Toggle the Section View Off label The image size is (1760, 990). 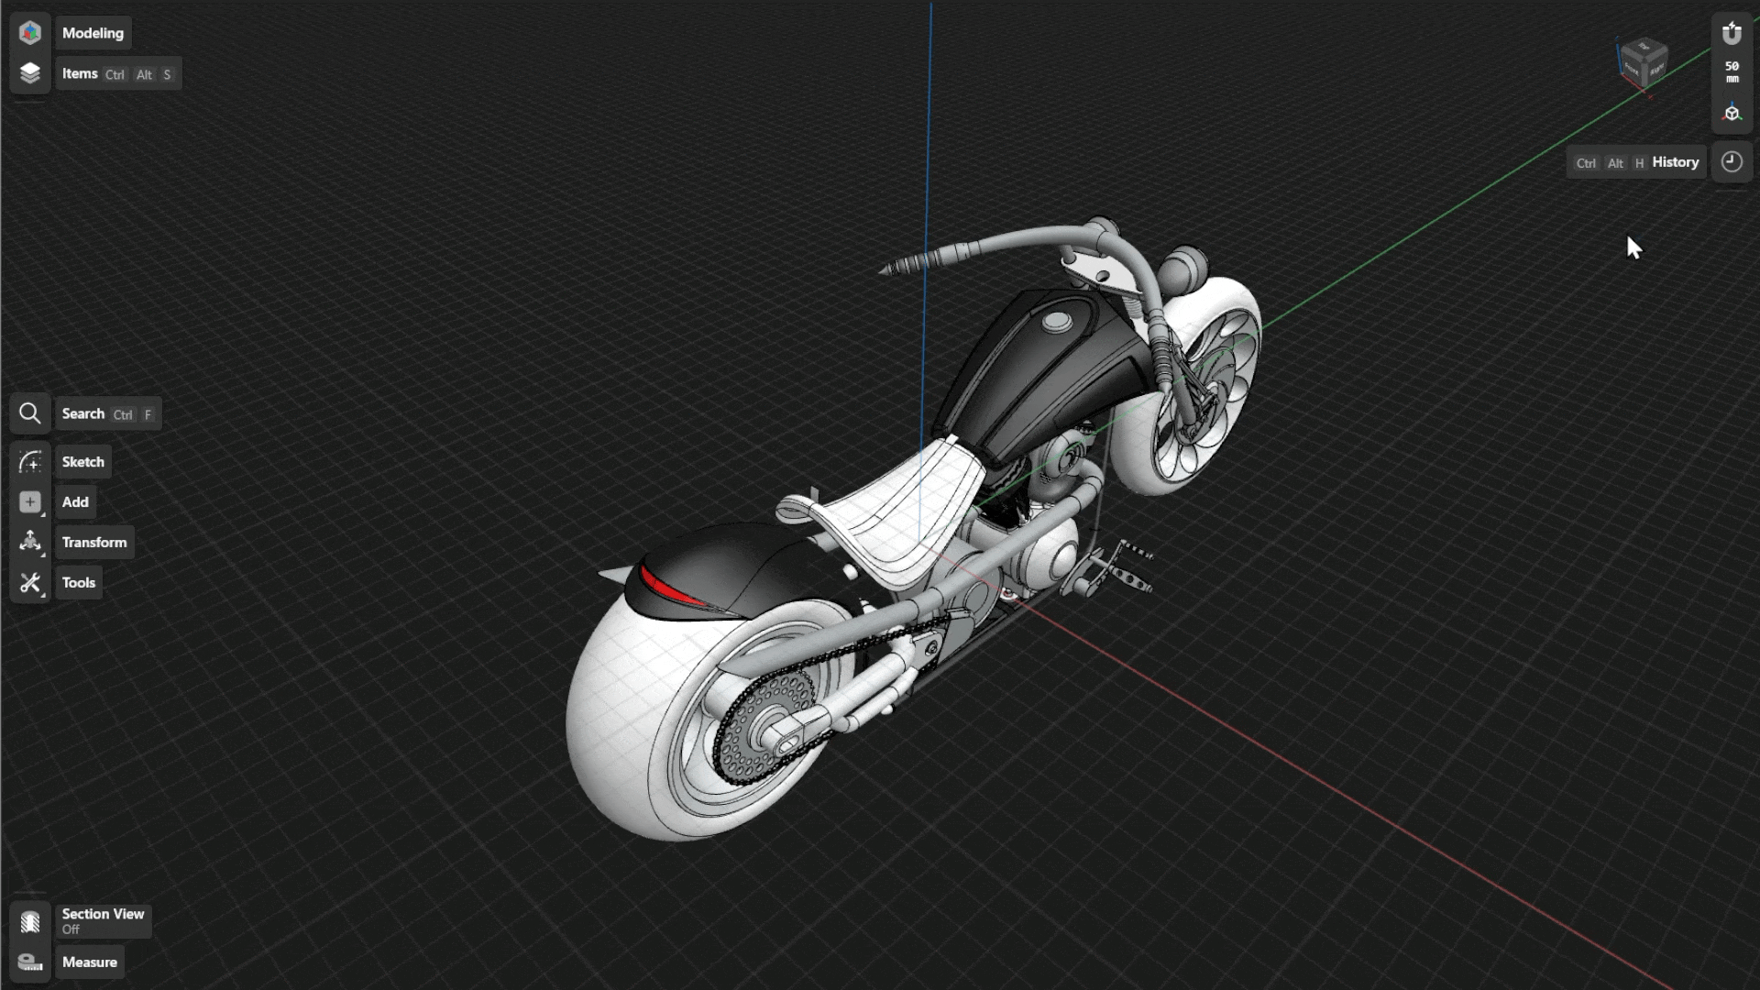pyautogui.click(x=103, y=921)
